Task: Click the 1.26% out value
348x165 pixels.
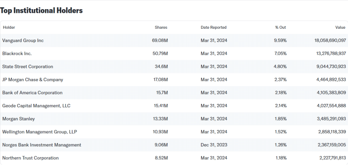Action: pos(281,145)
